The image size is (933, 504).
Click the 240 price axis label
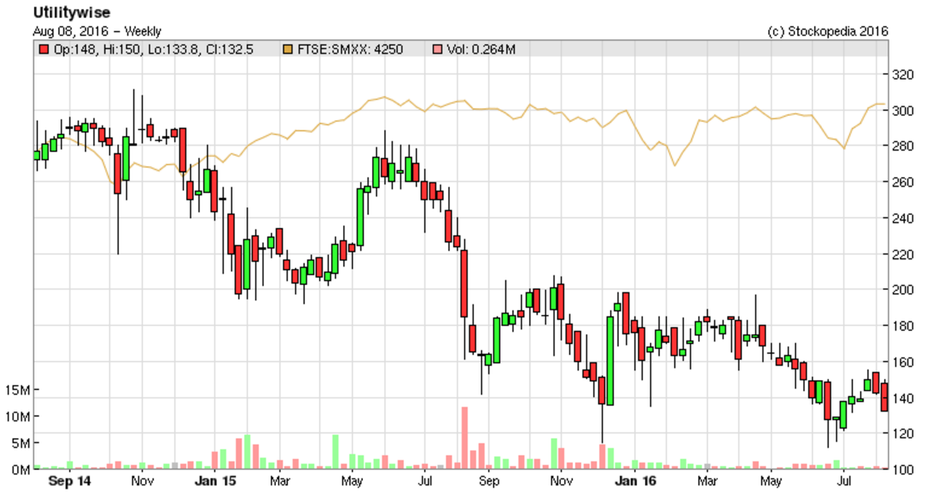click(x=902, y=218)
